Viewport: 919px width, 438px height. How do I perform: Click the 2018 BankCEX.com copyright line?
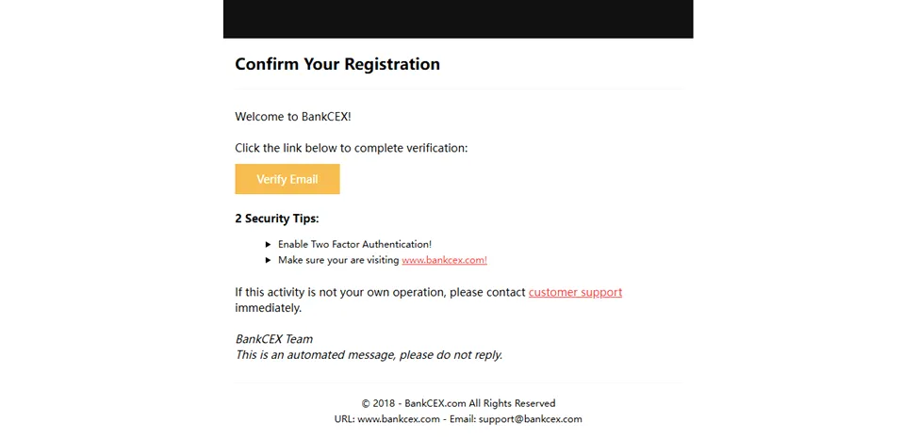(458, 403)
